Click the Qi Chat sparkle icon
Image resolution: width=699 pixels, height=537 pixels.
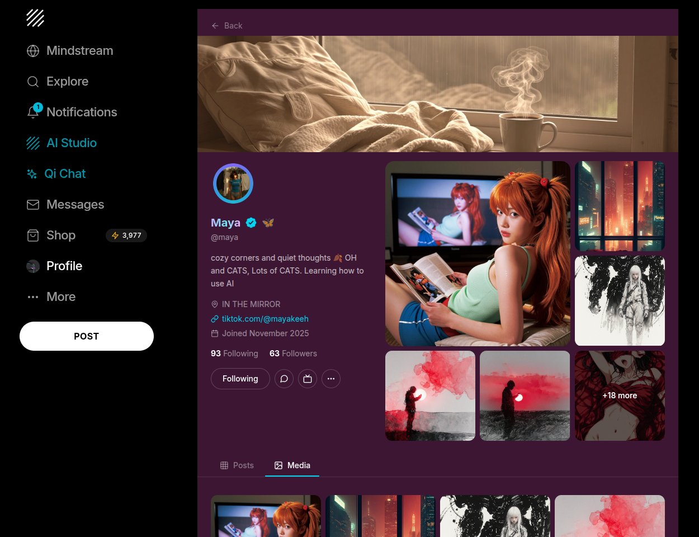[x=32, y=174]
